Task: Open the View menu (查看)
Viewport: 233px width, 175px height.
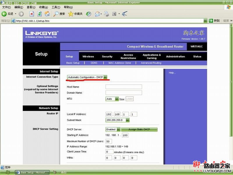Action: 31,7
